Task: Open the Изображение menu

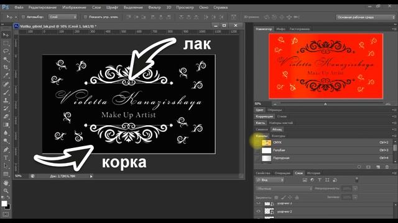Action: point(74,7)
